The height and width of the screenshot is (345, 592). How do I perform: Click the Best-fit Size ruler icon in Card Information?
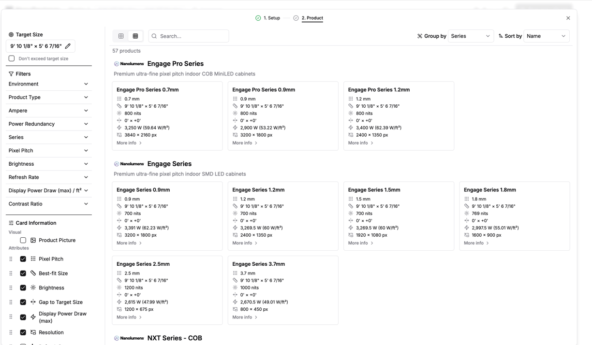[x=33, y=273]
